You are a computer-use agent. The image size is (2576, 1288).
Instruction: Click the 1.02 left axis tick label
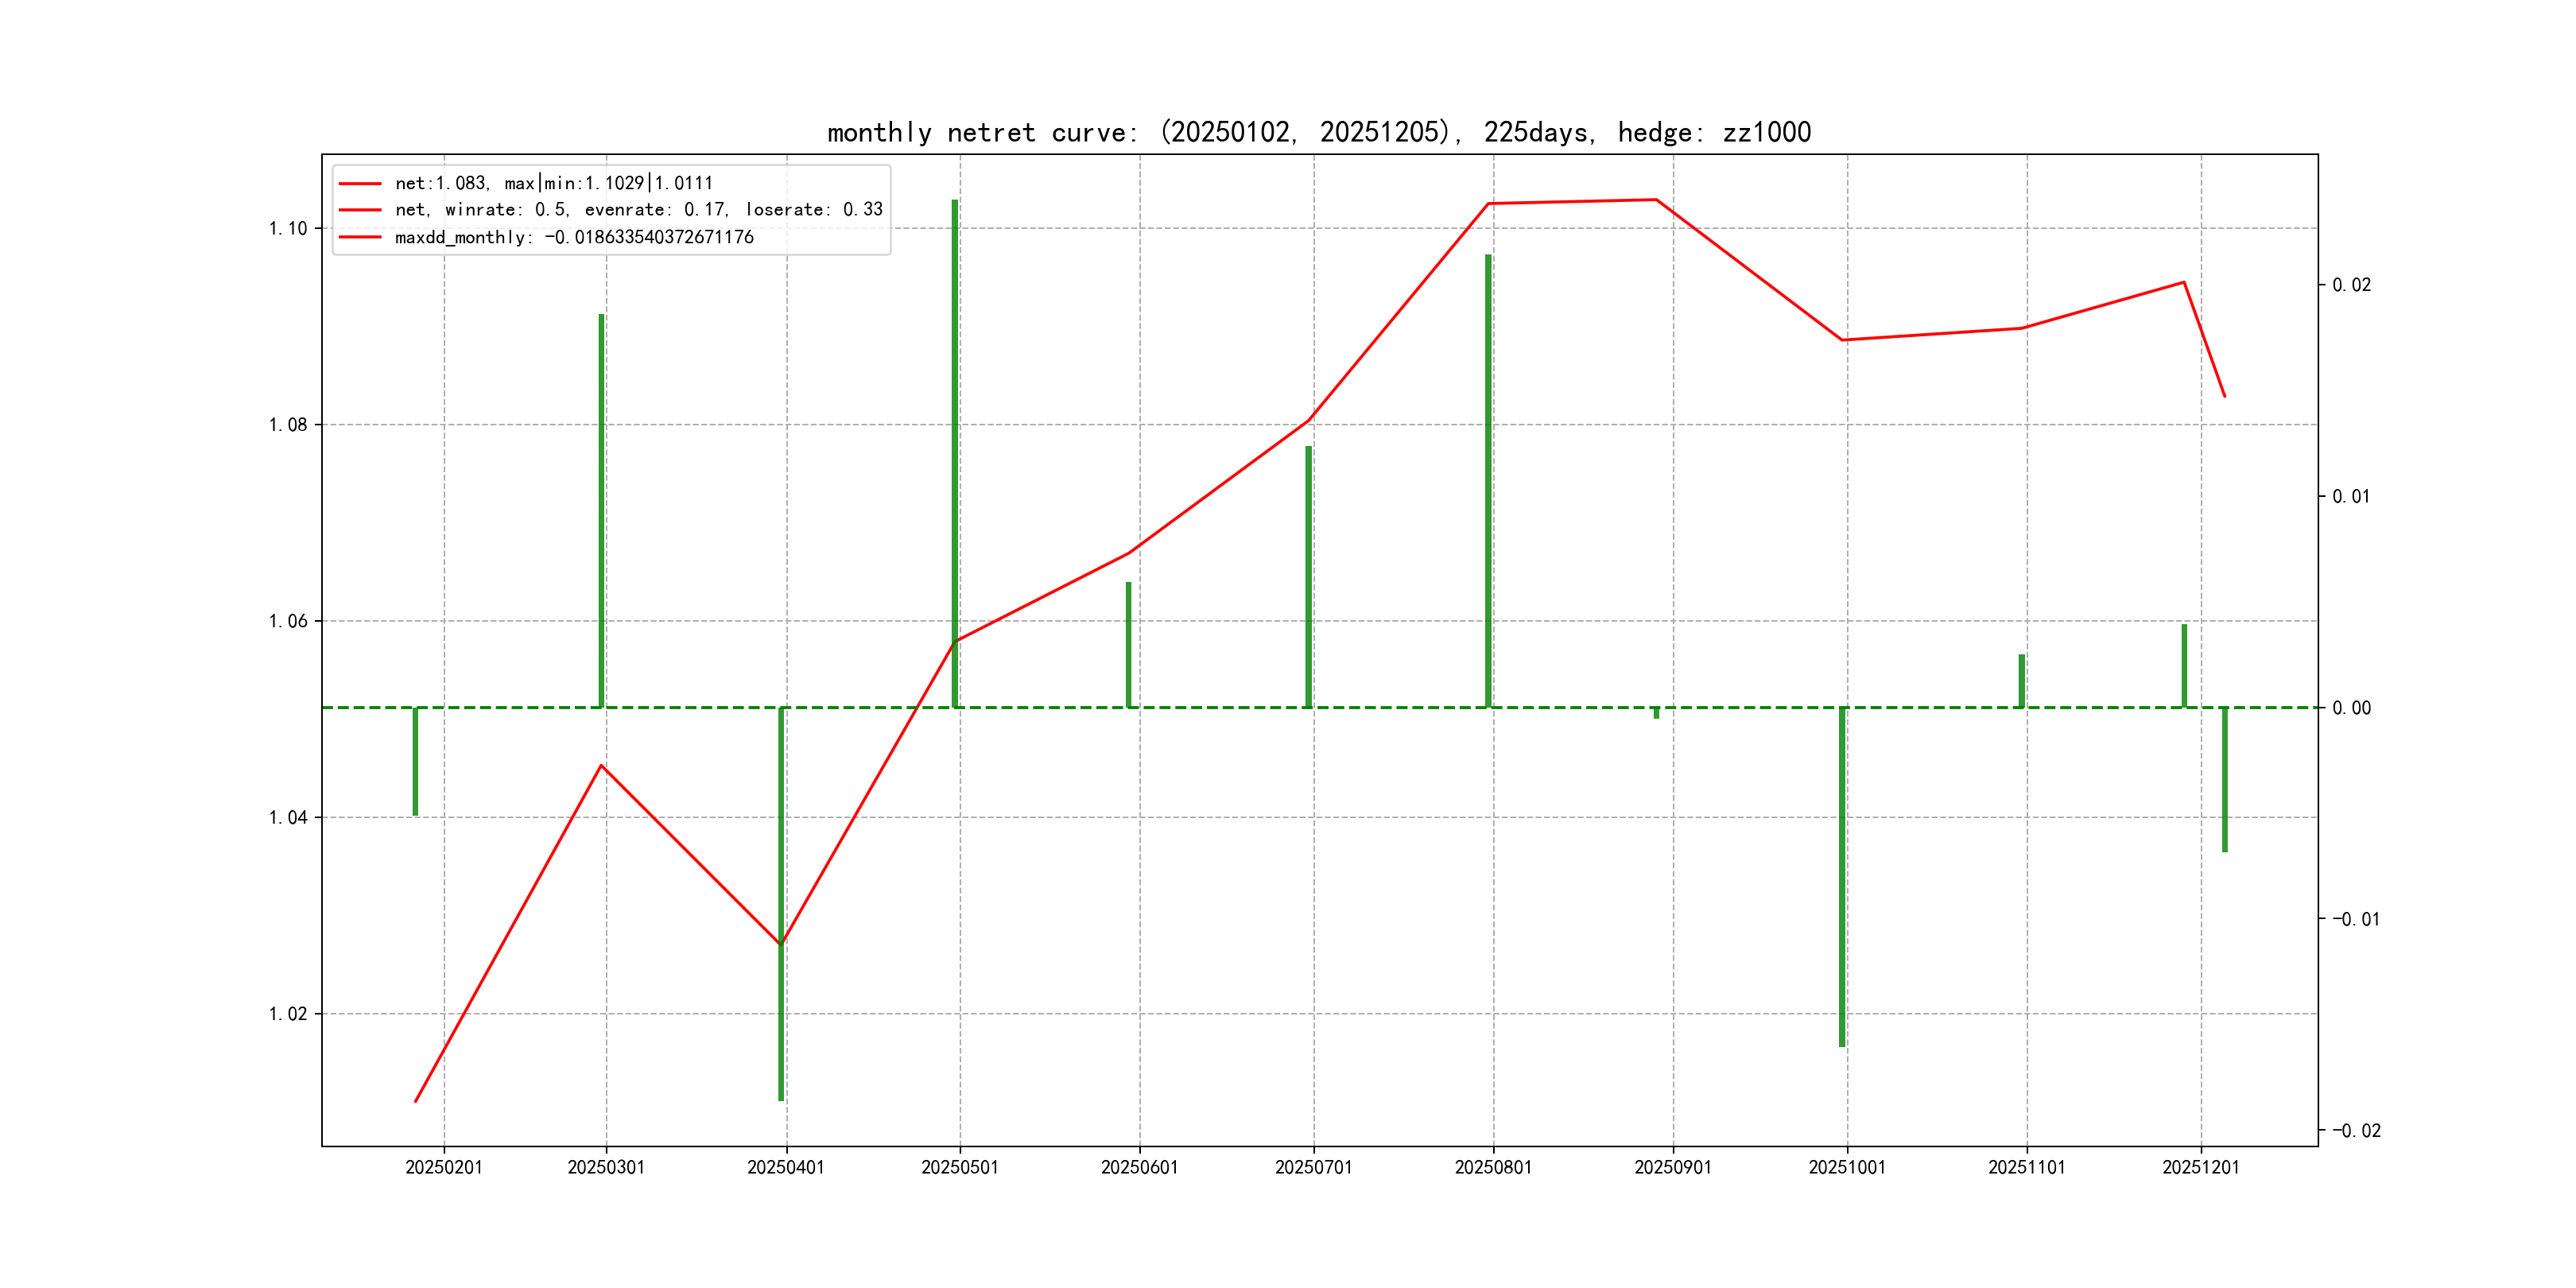(x=288, y=1014)
